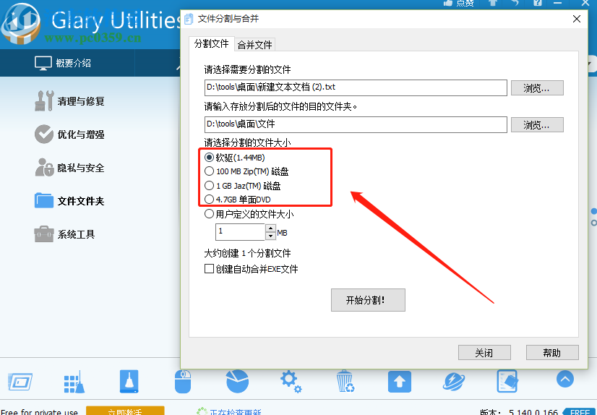Click the upload arrow icon in title bar
Viewport: 597px width, 415px height.
point(493,3)
